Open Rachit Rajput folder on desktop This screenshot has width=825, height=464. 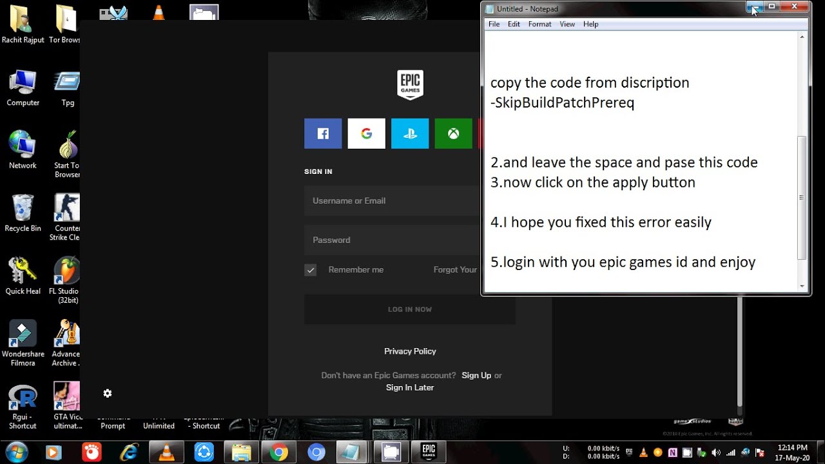(23, 25)
